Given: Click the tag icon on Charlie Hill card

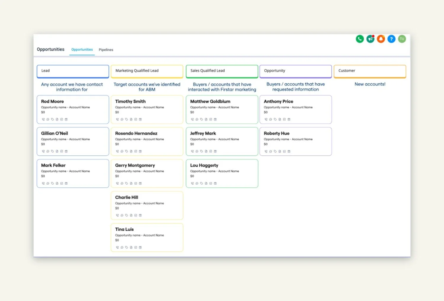Looking at the screenshot, I should click(126, 215).
